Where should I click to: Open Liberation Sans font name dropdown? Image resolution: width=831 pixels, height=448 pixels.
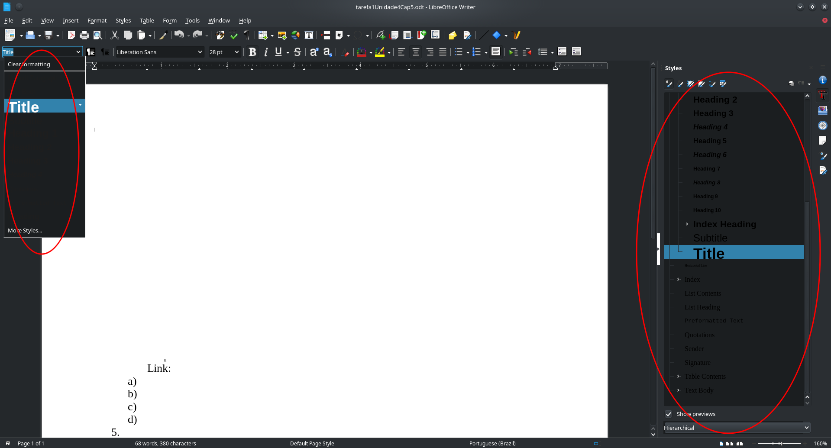coord(200,52)
